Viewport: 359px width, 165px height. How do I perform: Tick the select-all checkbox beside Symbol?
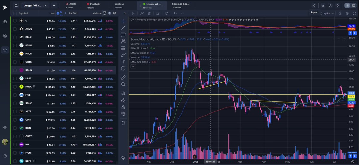coord(15,13)
